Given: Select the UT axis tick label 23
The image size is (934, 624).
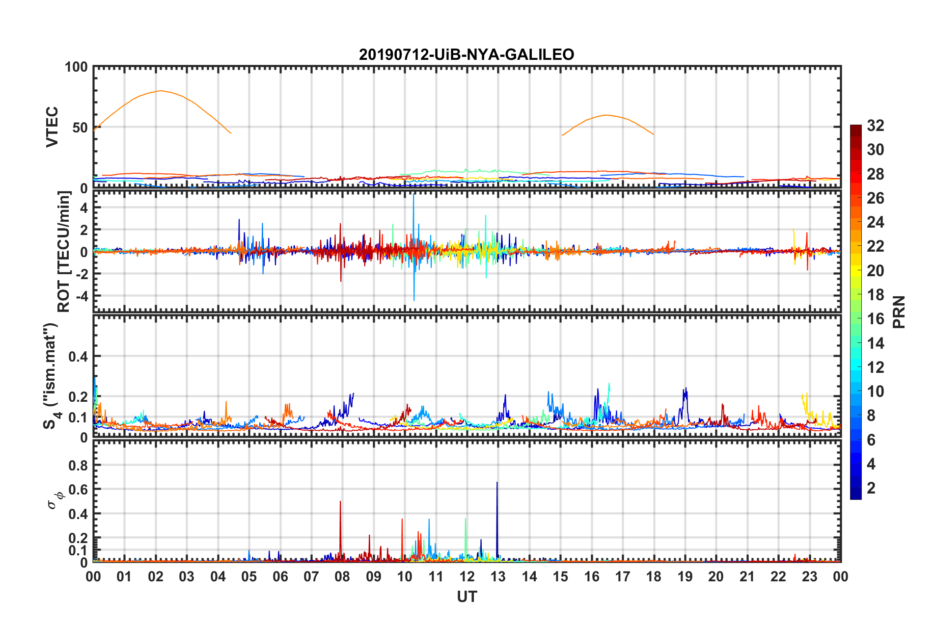Looking at the screenshot, I should [x=810, y=576].
